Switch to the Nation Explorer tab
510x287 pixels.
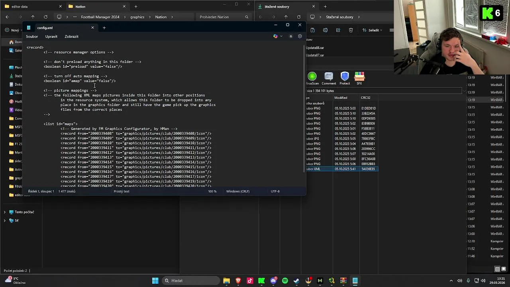[97, 6]
